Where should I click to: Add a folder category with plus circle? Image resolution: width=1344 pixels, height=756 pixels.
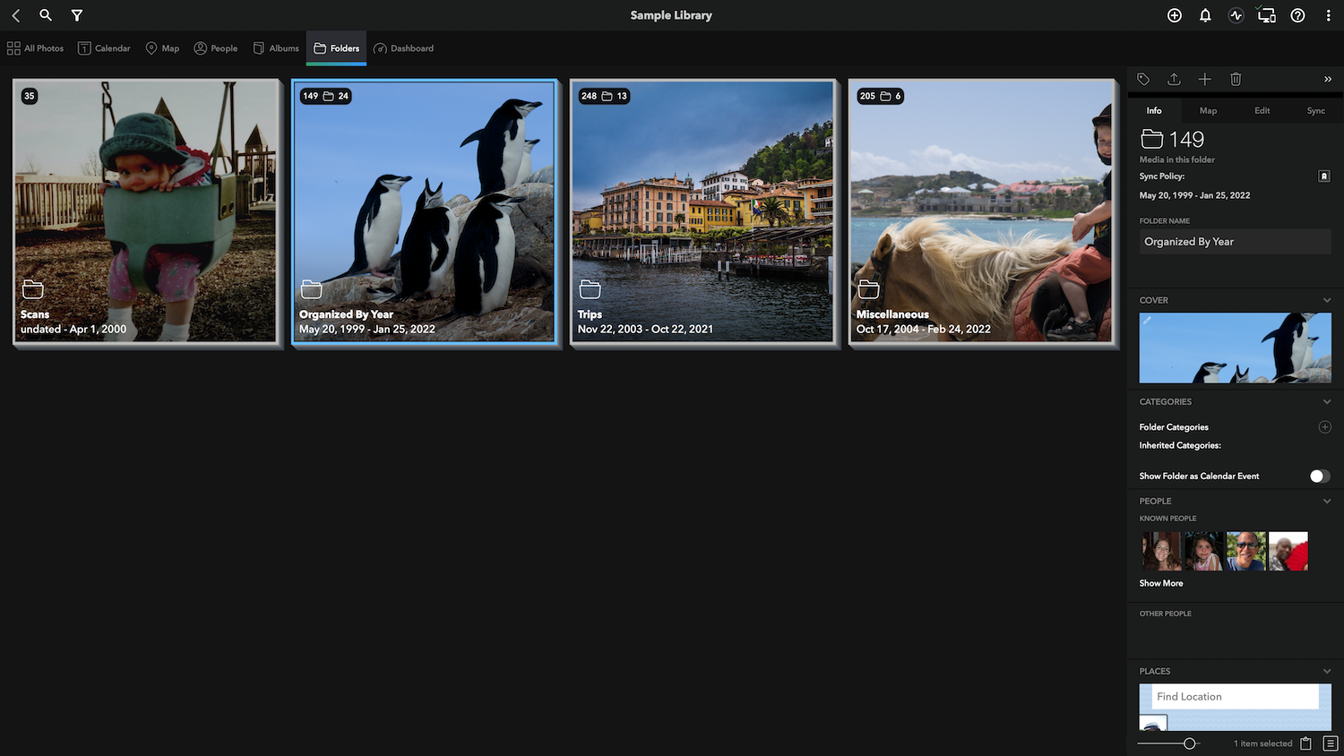(1325, 427)
